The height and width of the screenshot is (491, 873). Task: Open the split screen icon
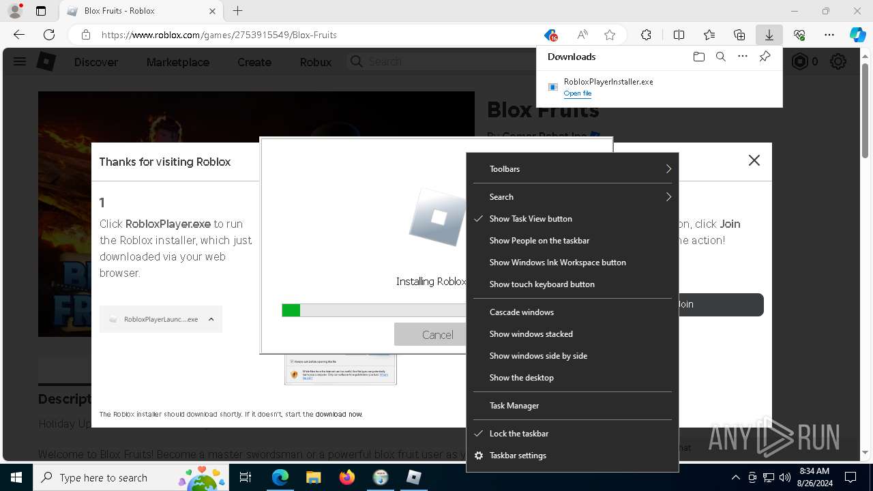pyautogui.click(x=679, y=35)
